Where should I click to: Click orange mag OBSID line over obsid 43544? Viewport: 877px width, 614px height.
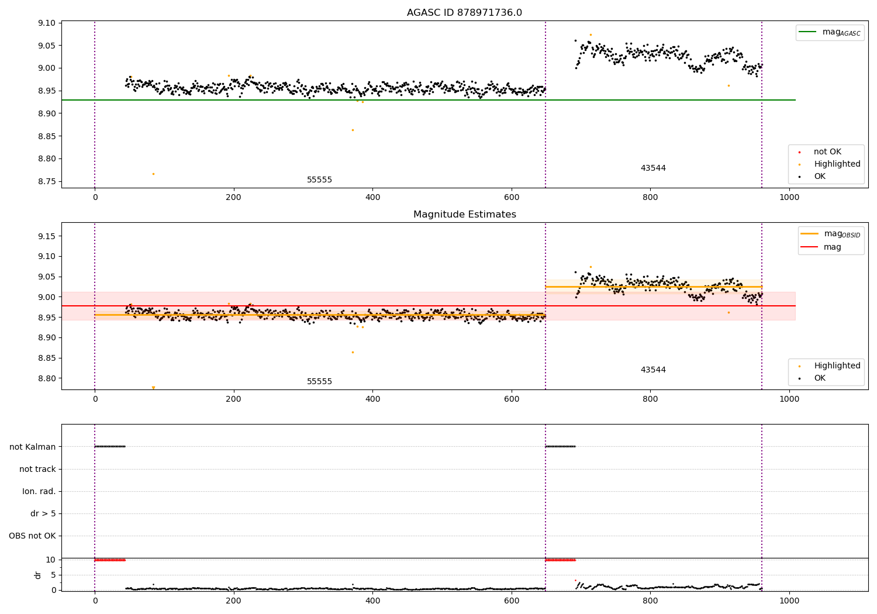[x=653, y=287]
